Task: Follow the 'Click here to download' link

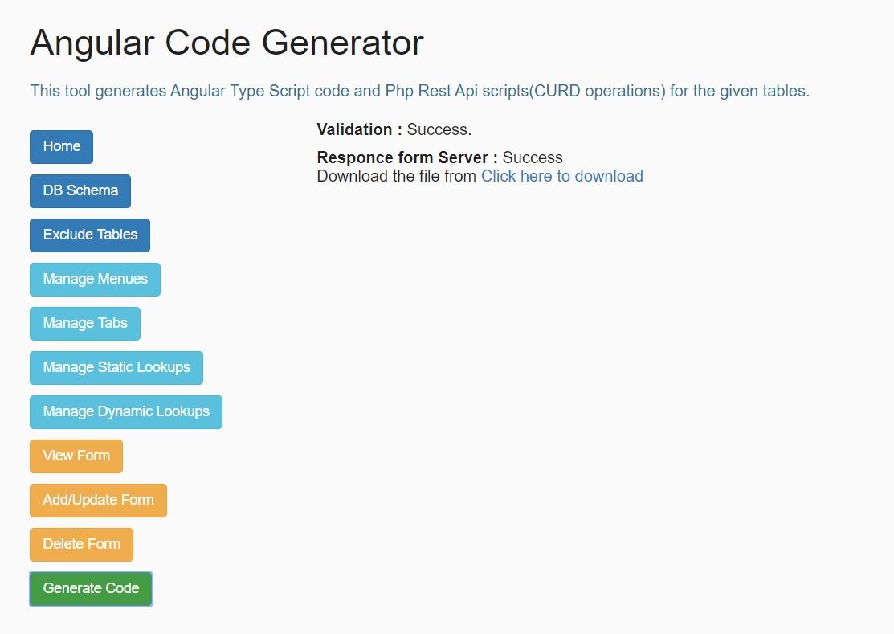Action: 561,176
